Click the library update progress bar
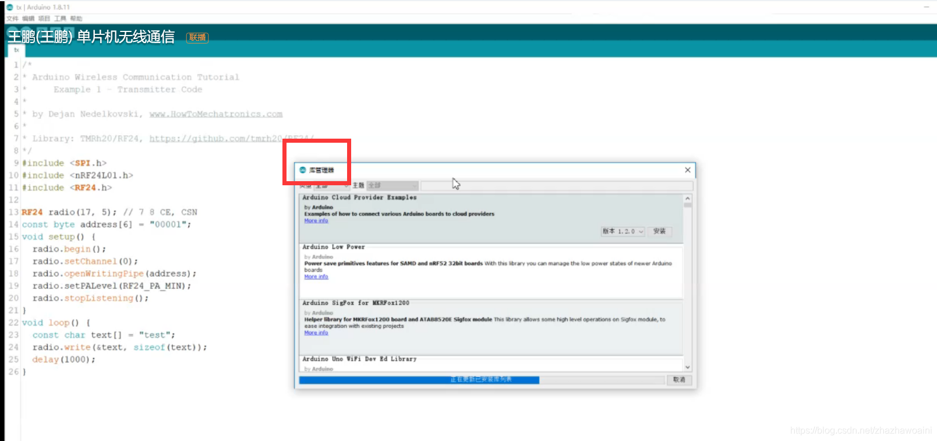The image size is (937, 441). tap(482, 380)
